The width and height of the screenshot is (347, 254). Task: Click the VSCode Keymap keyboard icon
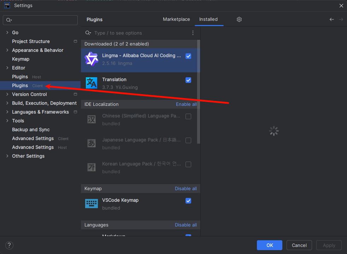coord(92,204)
